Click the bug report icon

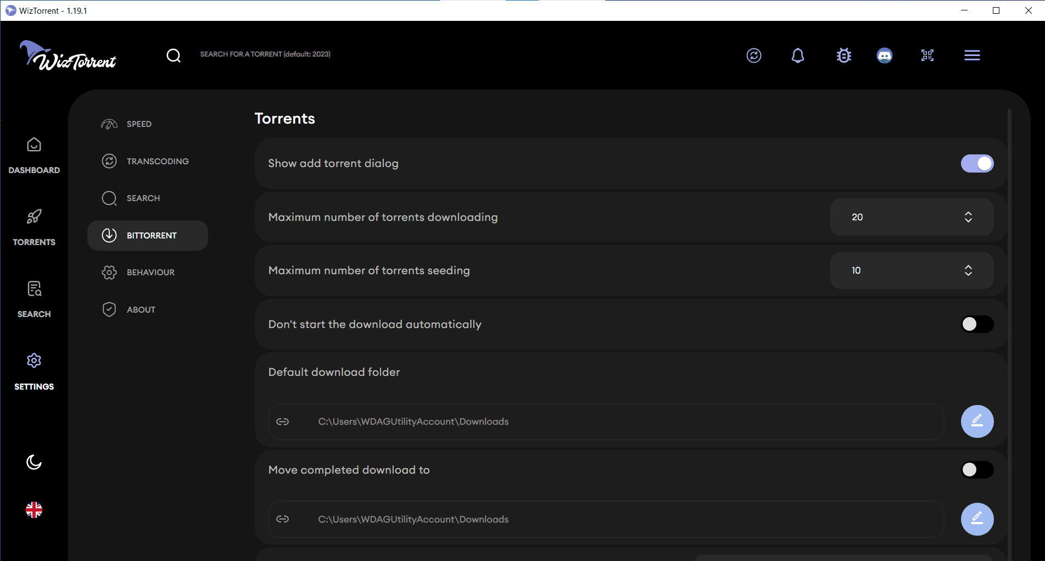[x=843, y=55]
